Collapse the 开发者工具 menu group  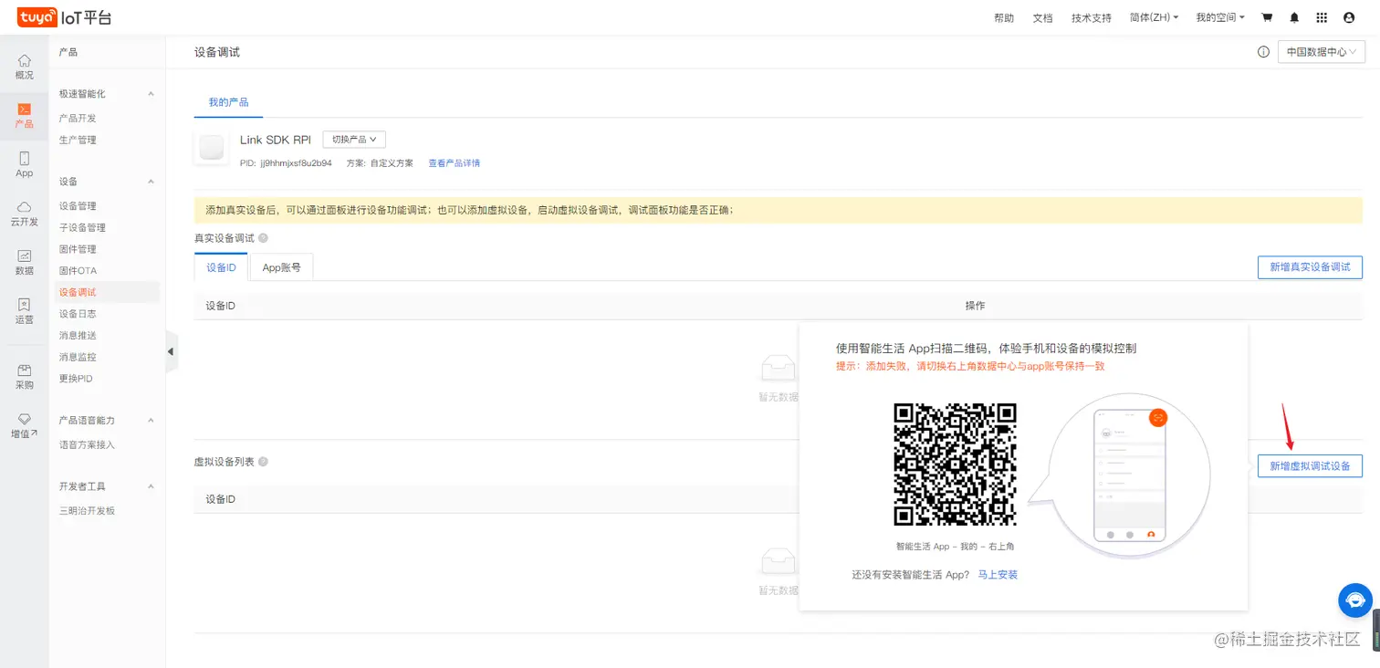[152, 486]
